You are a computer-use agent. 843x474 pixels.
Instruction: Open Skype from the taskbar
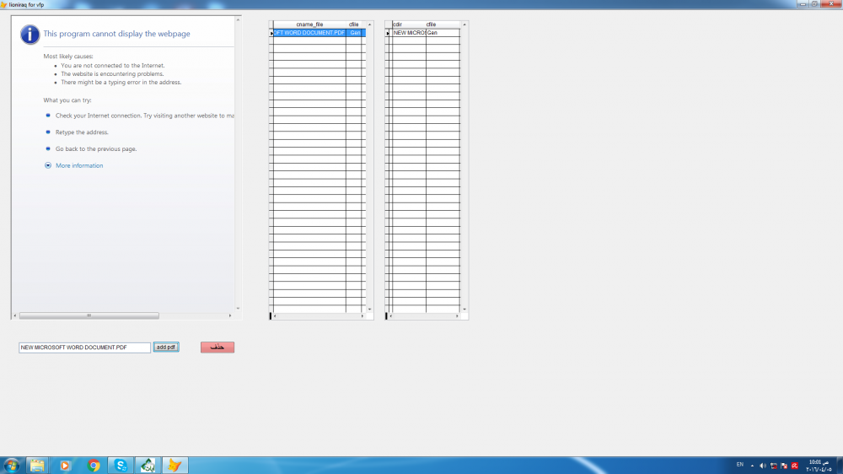click(x=121, y=466)
